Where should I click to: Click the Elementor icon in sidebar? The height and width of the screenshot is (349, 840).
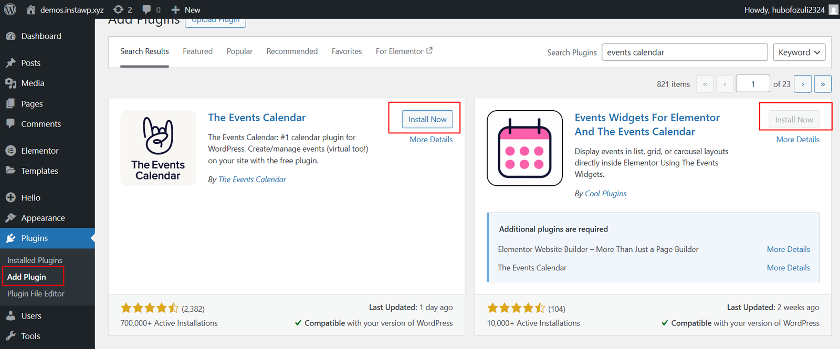[x=10, y=151]
